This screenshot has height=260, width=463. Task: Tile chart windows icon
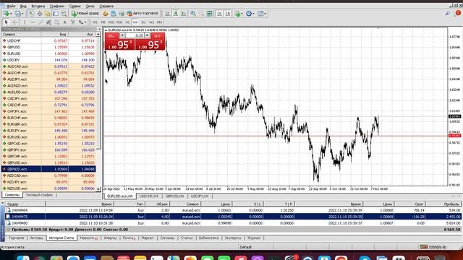[209, 14]
